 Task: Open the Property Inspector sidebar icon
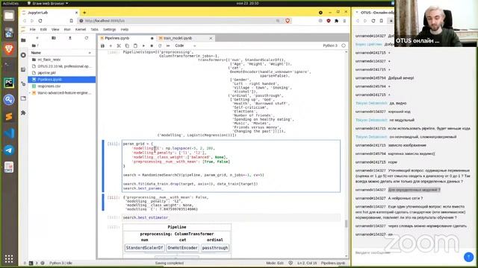coord(23,84)
